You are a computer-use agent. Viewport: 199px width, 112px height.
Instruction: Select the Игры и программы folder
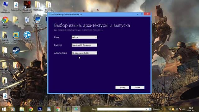(x=5, y=83)
